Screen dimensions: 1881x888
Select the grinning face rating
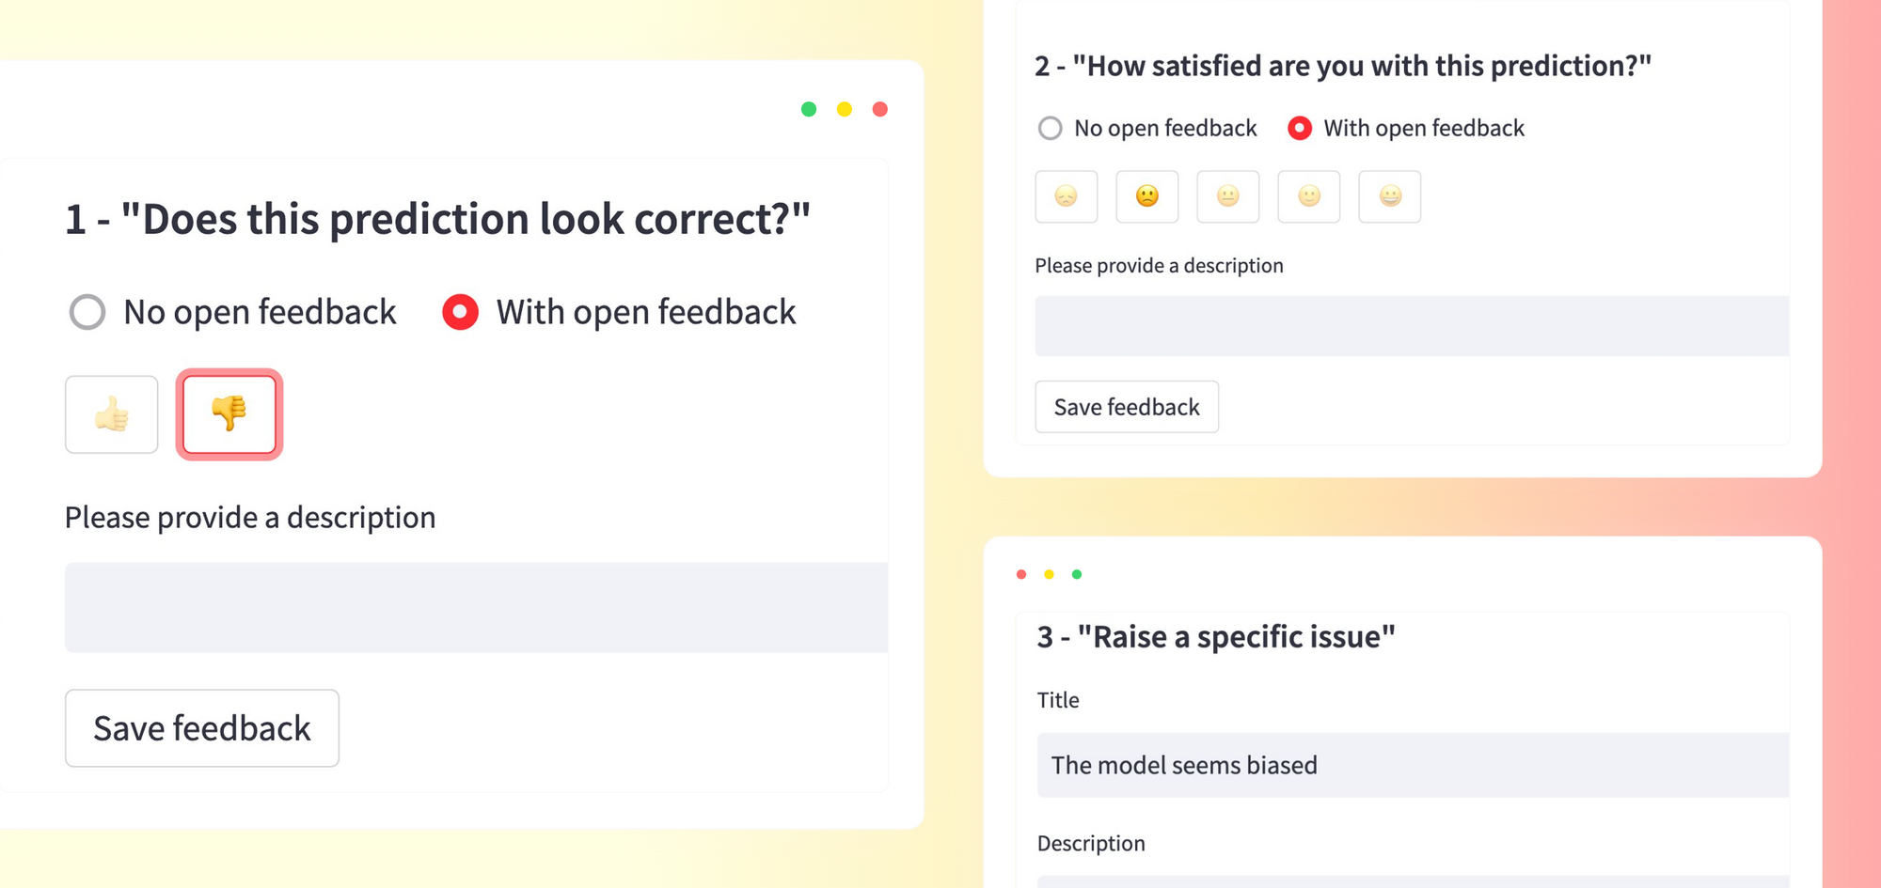click(x=1389, y=196)
